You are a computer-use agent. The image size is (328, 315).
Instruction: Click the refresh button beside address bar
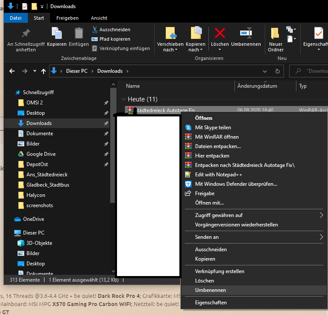(x=277, y=71)
